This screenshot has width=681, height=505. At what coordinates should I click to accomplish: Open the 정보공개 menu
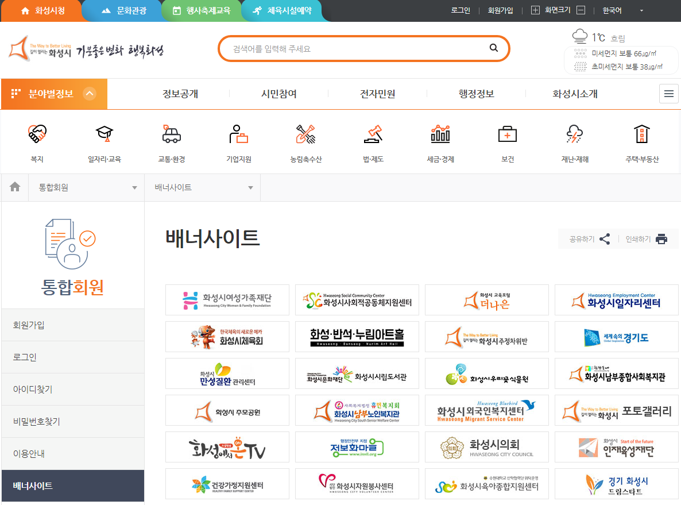pos(180,94)
